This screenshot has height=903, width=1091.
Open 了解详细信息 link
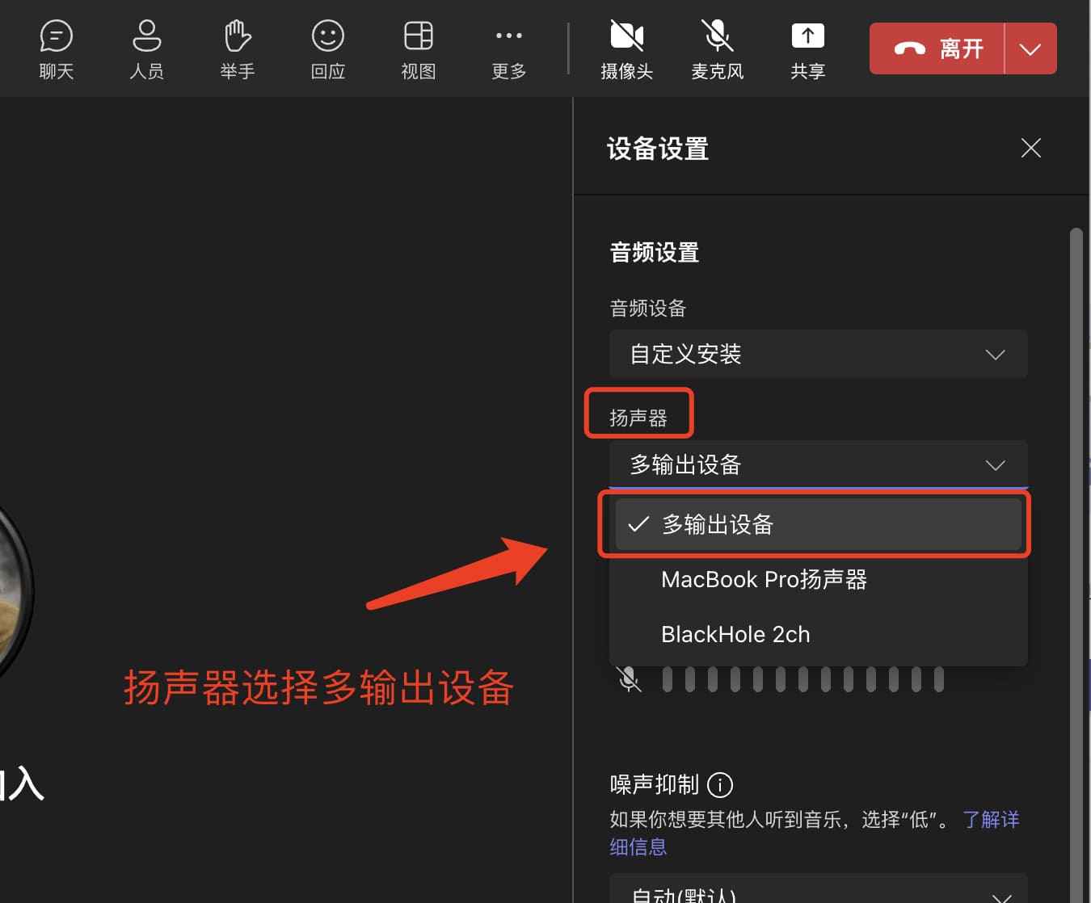pos(991,819)
